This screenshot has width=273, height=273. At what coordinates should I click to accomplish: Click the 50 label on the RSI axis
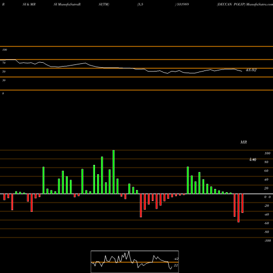(4, 72)
